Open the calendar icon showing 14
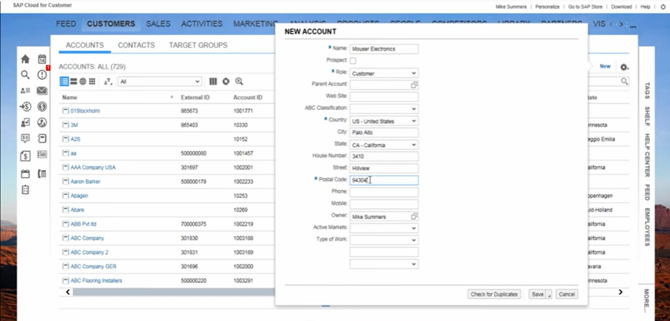The image size is (670, 321). coord(42,59)
